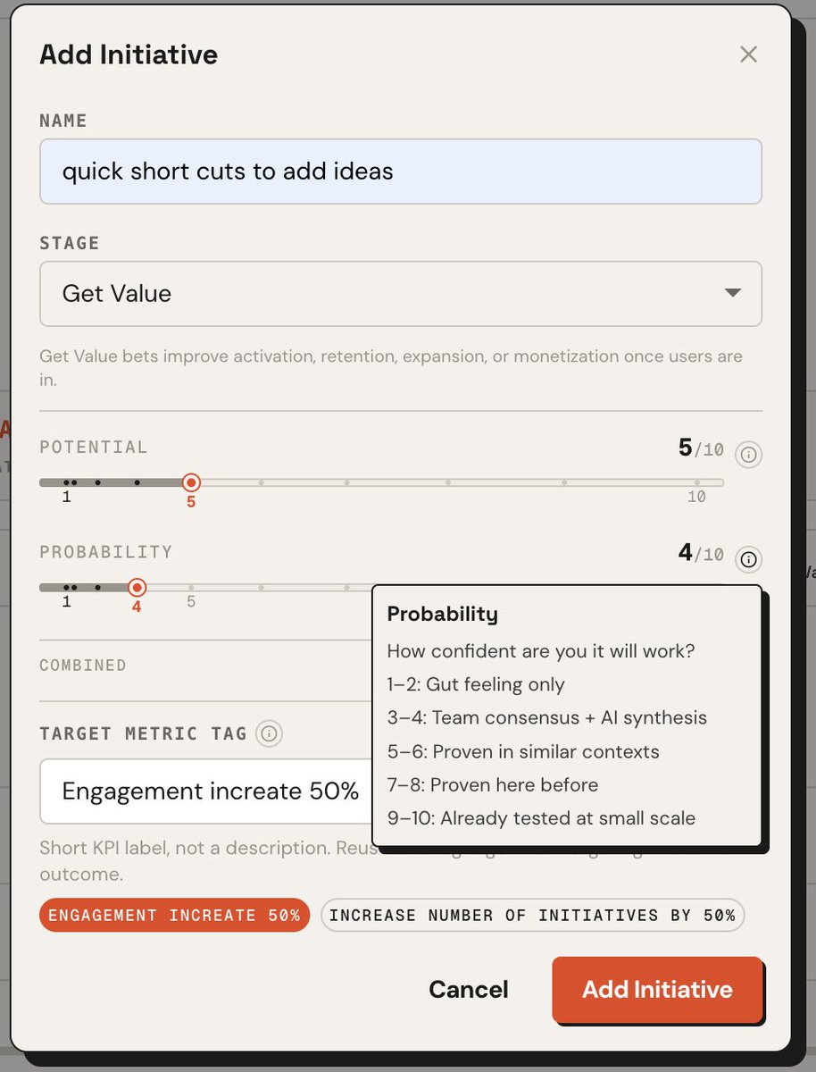Click the Potential info icon

(748, 455)
